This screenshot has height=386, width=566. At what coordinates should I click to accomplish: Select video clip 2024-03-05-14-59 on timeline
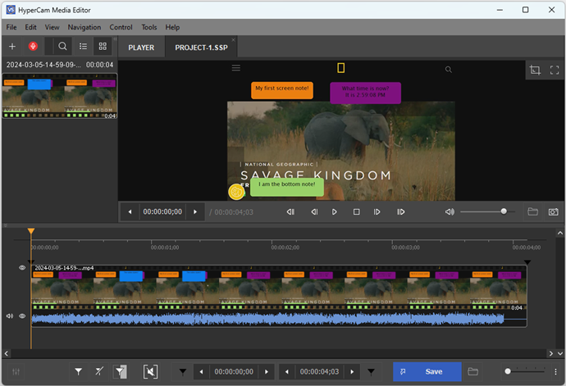point(279,287)
